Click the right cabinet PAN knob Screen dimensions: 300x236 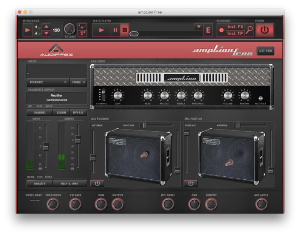(x=194, y=204)
